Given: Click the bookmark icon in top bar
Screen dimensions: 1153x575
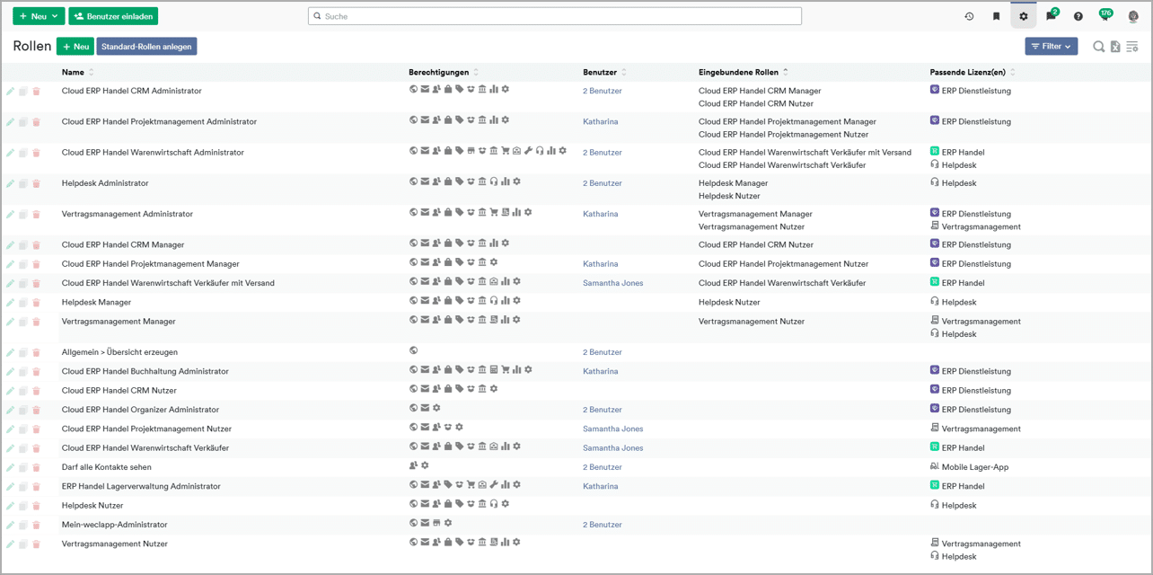Looking at the screenshot, I should coord(996,16).
